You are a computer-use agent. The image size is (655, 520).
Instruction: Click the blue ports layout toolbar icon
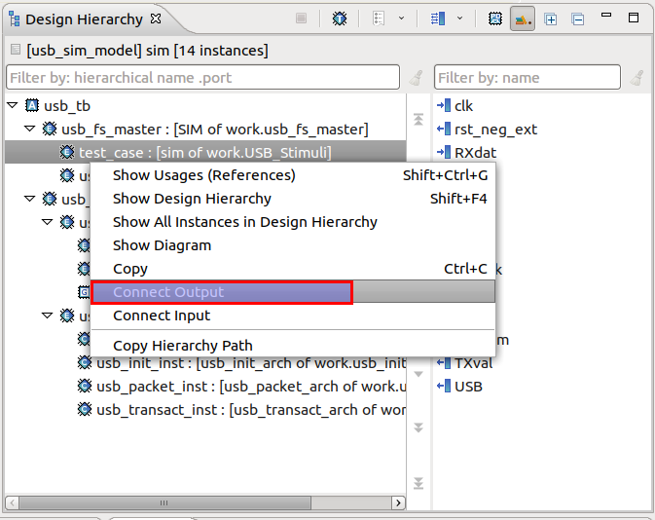click(438, 19)
